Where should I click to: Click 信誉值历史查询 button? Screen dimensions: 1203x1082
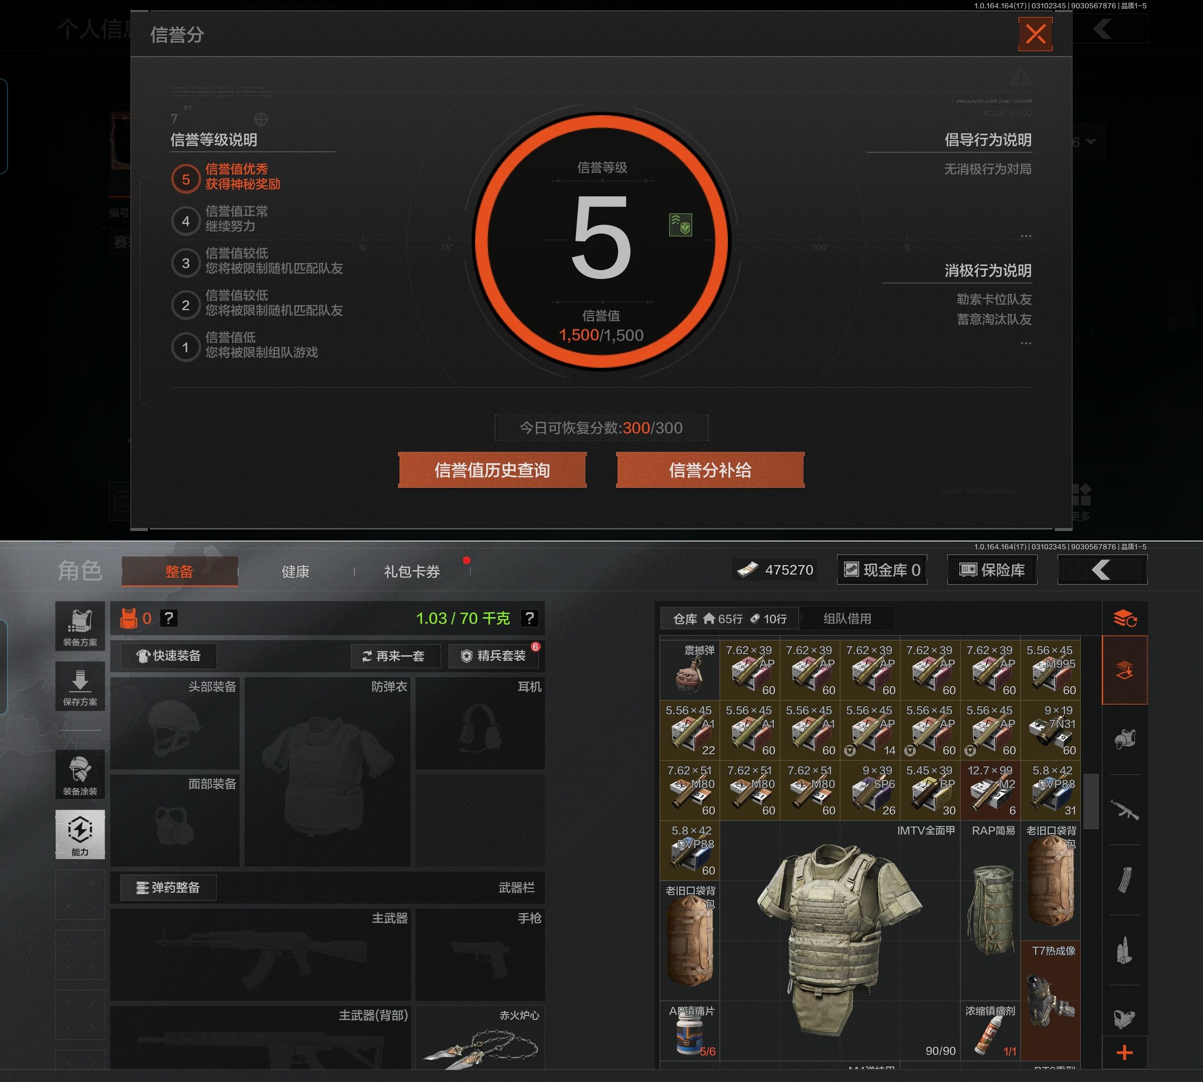[x=492, y=470]
